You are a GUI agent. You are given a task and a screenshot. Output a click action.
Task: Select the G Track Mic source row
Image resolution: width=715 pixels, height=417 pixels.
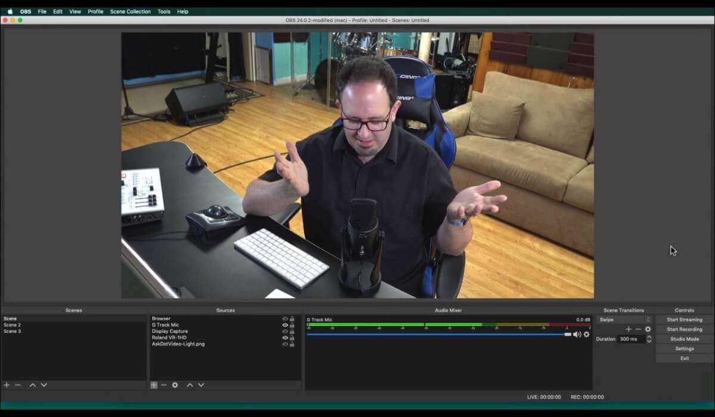[x=225, y=325]
